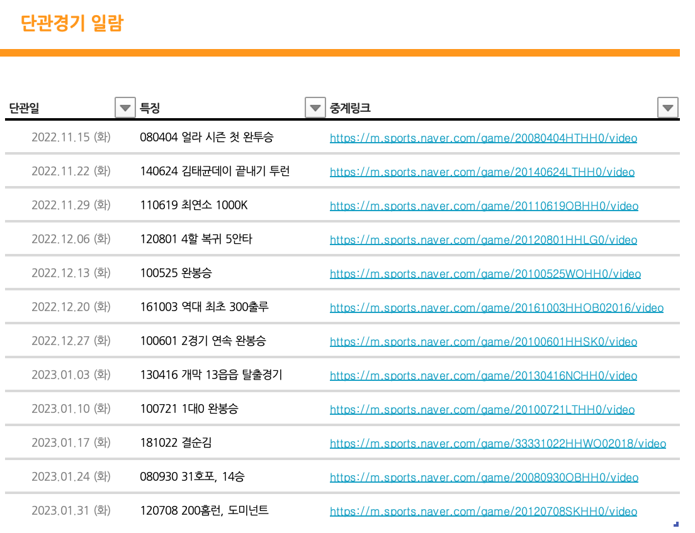695x533 pixels.
Task: Click the table resize handle at bottom-right
Action: pos(676,524)
